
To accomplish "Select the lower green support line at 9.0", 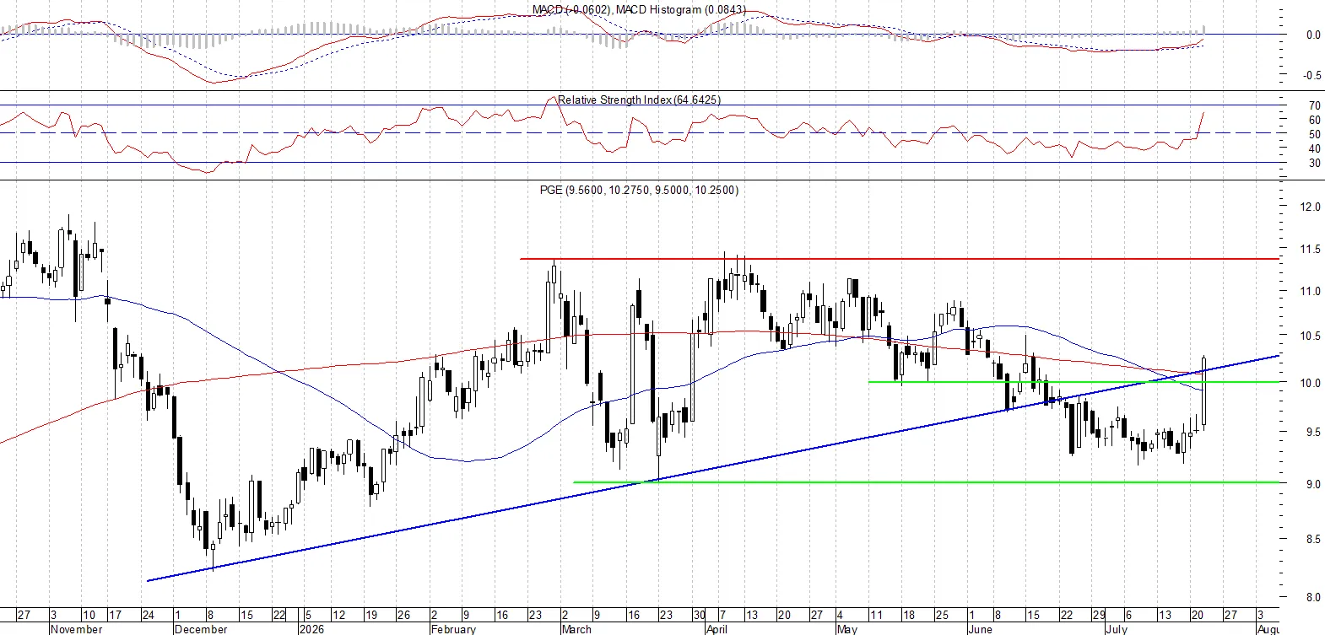I will click(926, 482).
